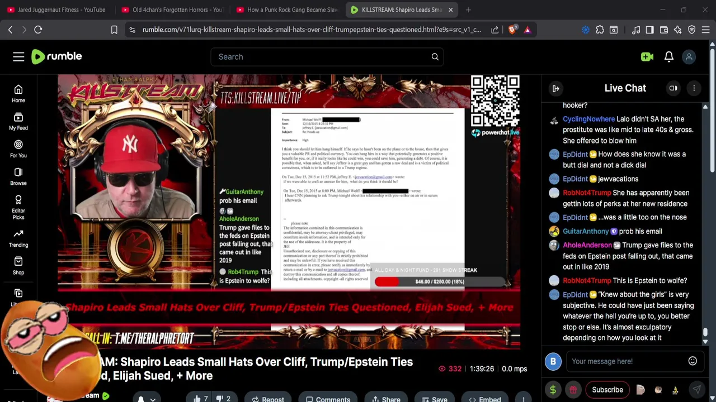716x402 pixels.
Task: Pop out the Live Chat window
Action: pos(673,88)
